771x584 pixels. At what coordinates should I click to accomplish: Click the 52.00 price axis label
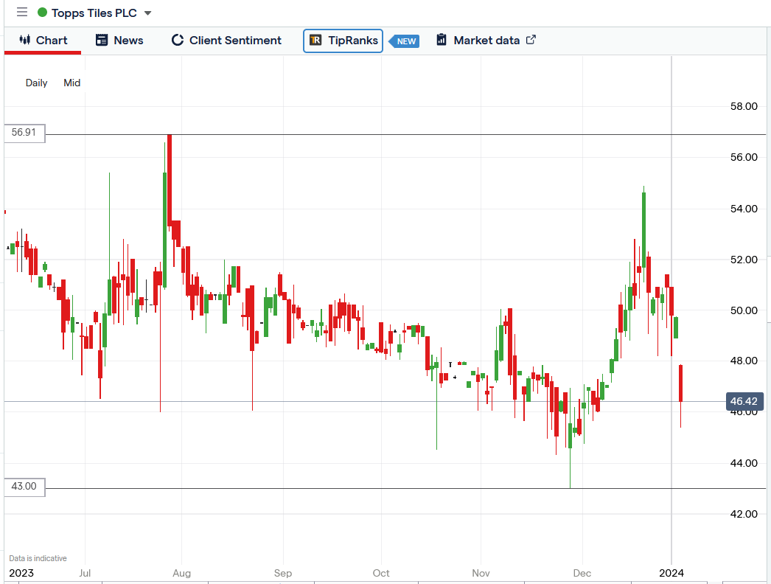tap(744, 260)
